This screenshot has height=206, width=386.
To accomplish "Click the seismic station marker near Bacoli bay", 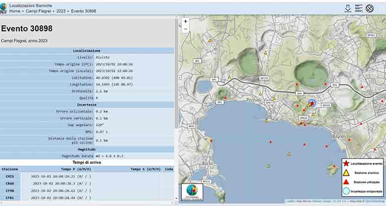I will click(x=268, y=166).
